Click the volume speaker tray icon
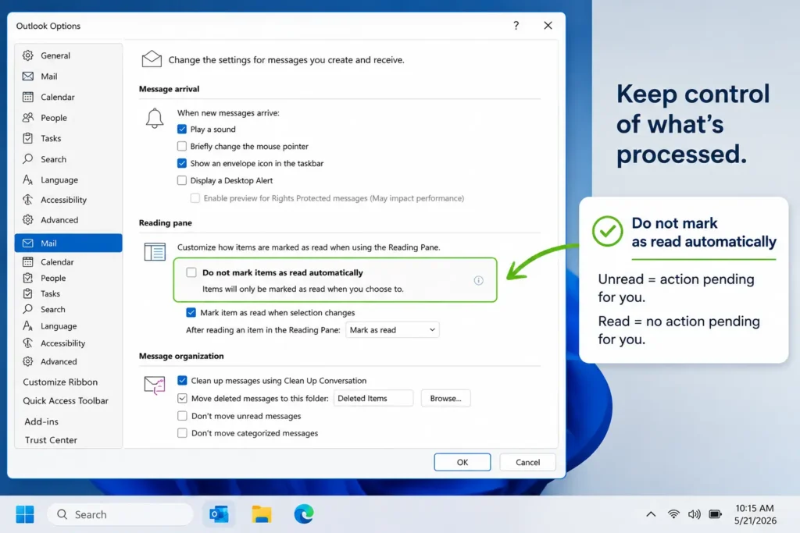The width and height of the screenshot is (800, 533). (694, 514)
